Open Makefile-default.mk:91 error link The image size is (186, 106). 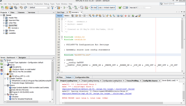(x=98, y=89)
